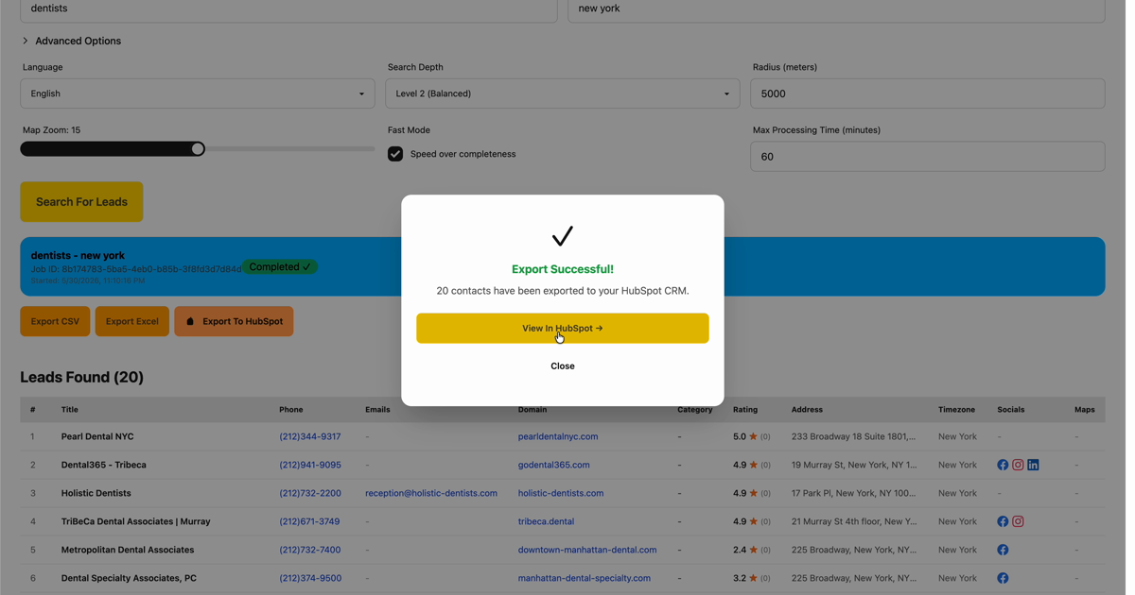Click the new york location field
1135x595 pixels.
836,9
